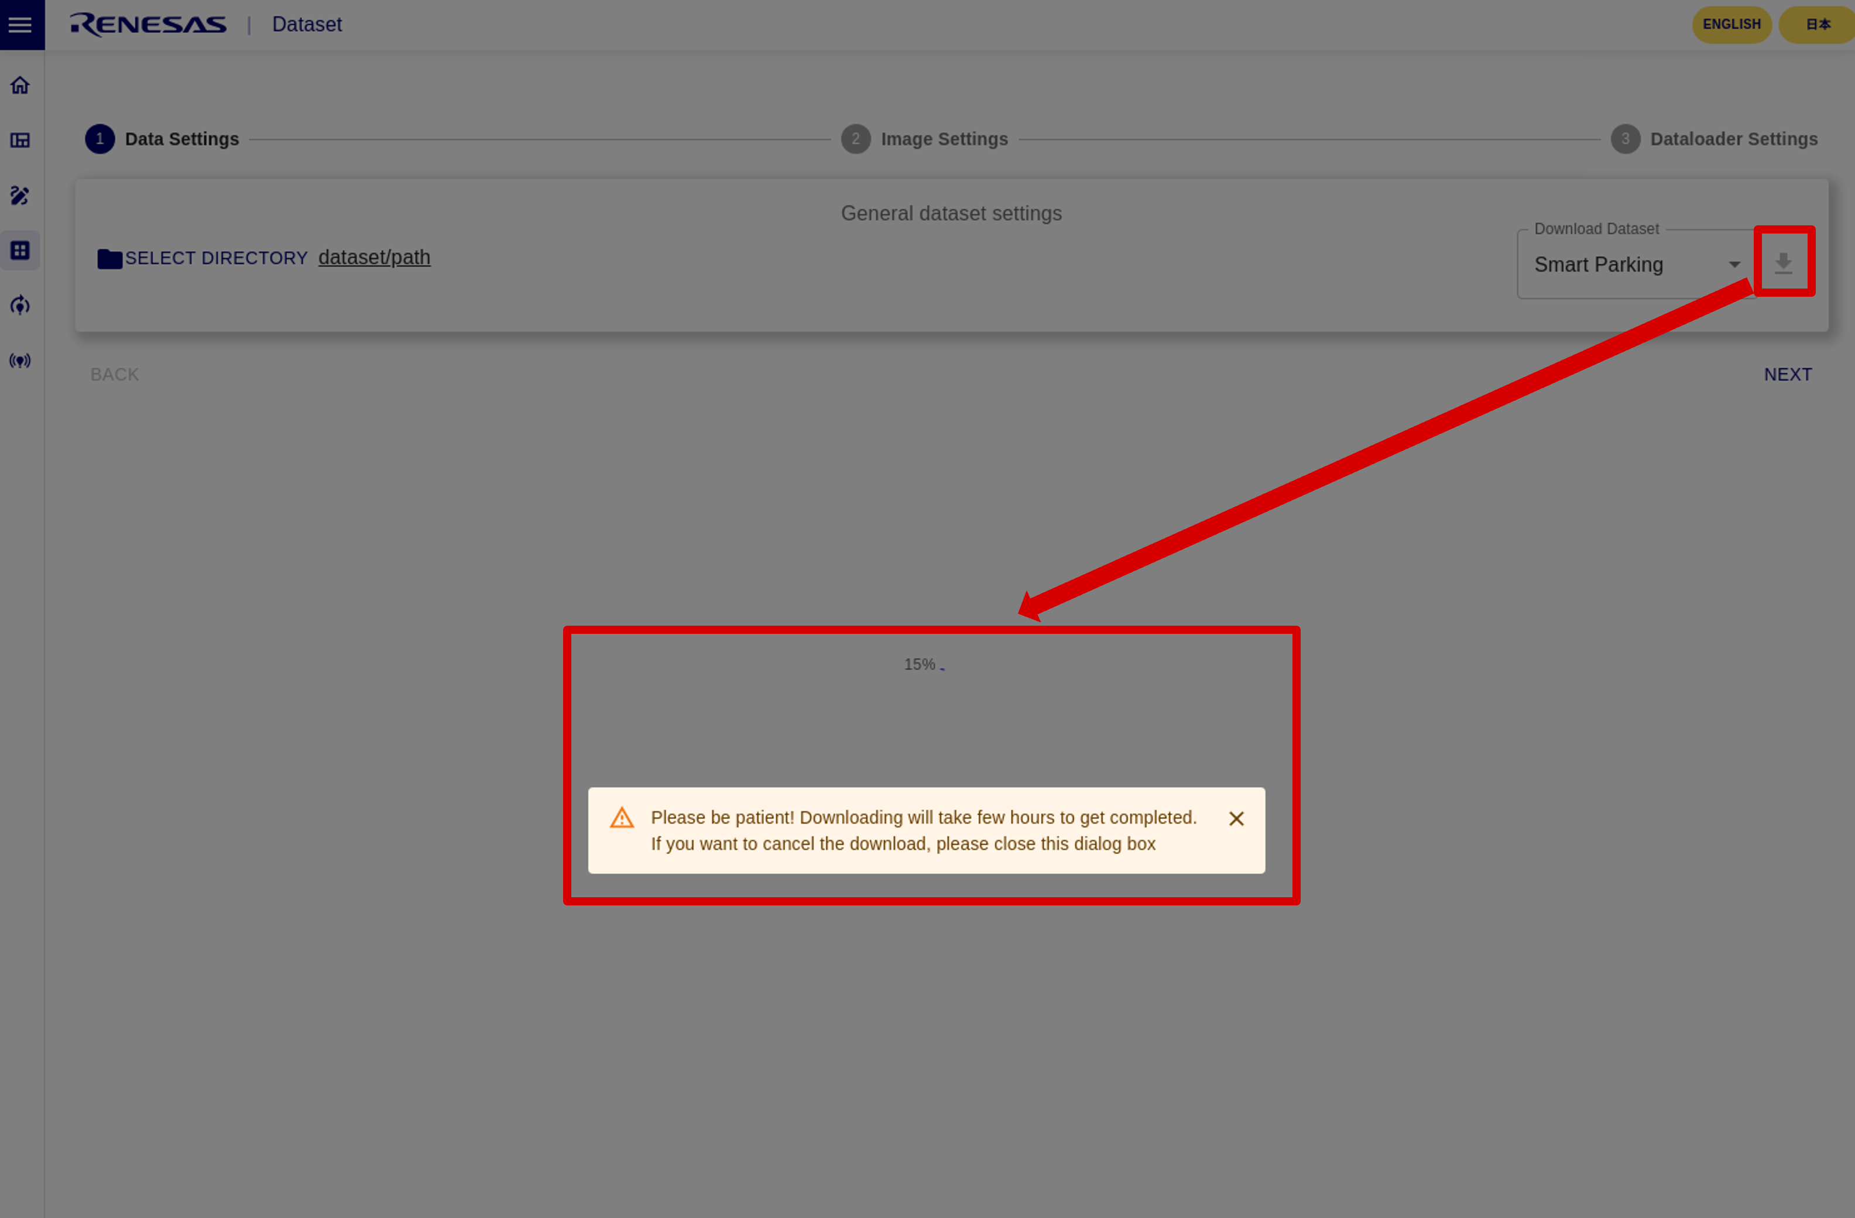
Task: Open the broadcast signal sidebar icon
Action: [20, 361]
